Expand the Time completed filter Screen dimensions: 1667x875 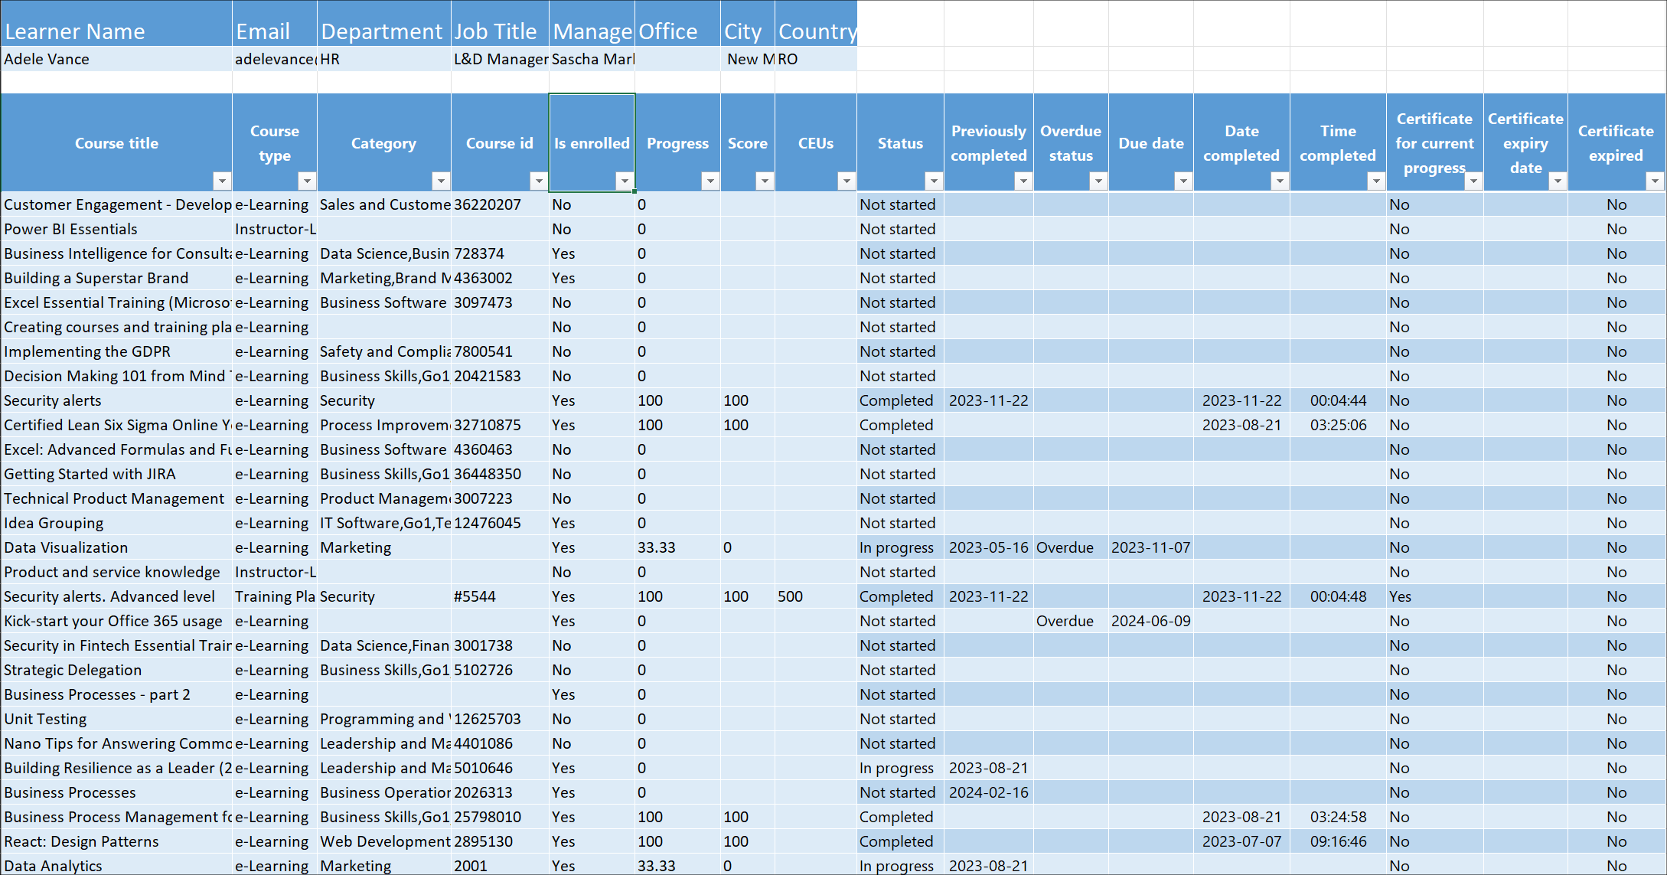(1376, 181)
